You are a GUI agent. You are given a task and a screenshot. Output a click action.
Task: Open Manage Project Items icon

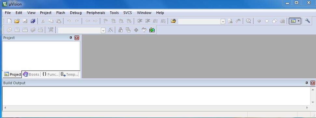pyautogui.click(x=120, y=30)
